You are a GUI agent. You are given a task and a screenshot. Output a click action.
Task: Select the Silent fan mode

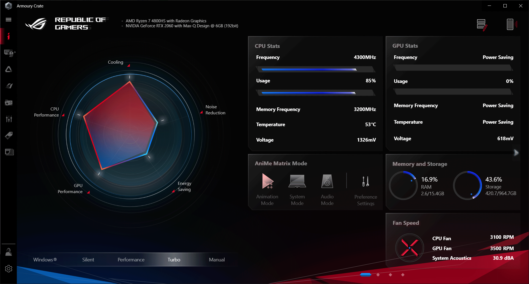tap(88, 260)
